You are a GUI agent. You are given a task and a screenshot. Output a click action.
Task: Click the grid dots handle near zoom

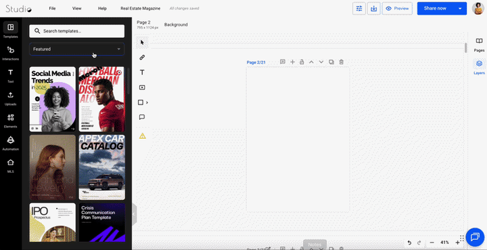(x=462, y=238)
